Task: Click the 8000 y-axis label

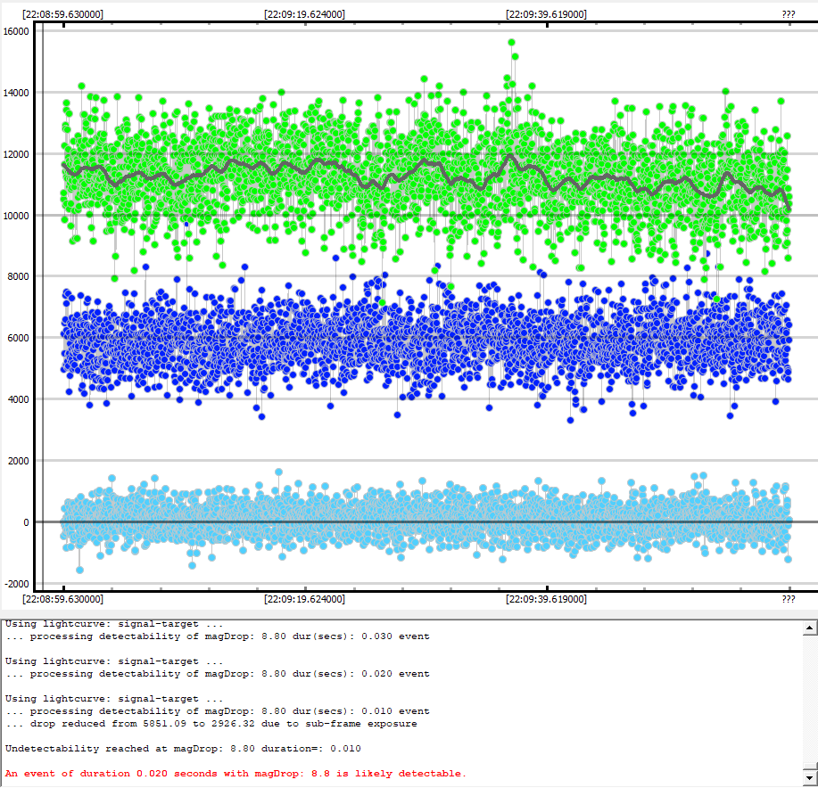Action: [x=20, y=277]
